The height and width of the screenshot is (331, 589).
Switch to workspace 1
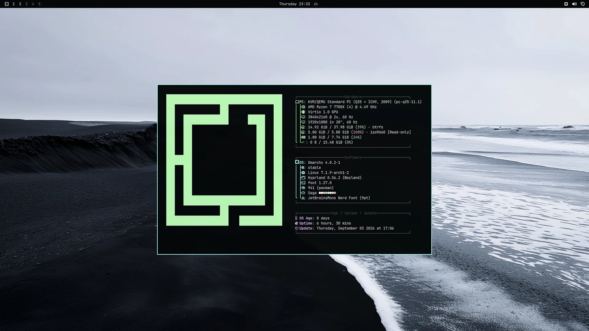[13, 4]
